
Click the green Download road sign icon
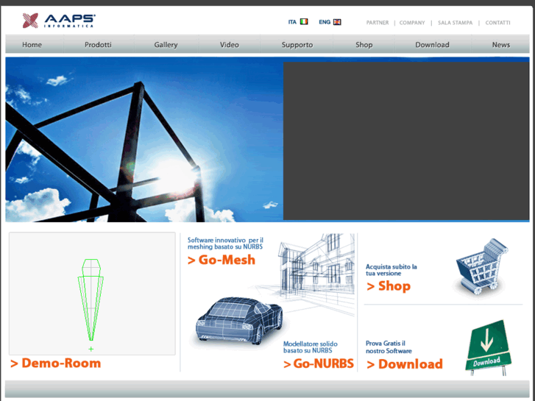tap(488, 347)
